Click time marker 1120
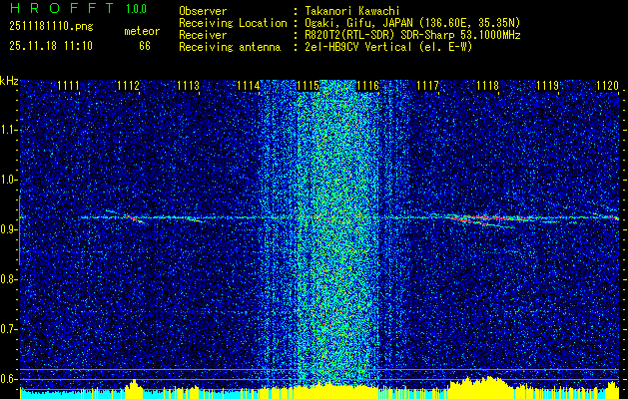 pos(608,86)
